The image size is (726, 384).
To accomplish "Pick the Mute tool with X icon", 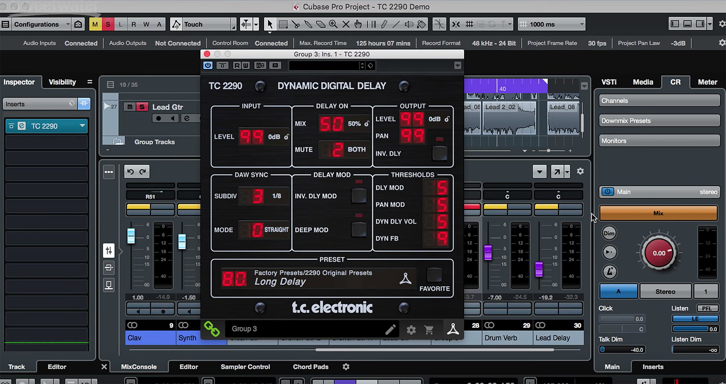I will pos(346,24).
